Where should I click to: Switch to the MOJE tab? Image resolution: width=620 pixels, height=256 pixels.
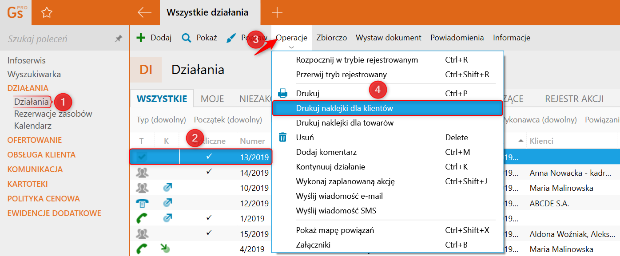click(212, 99)
